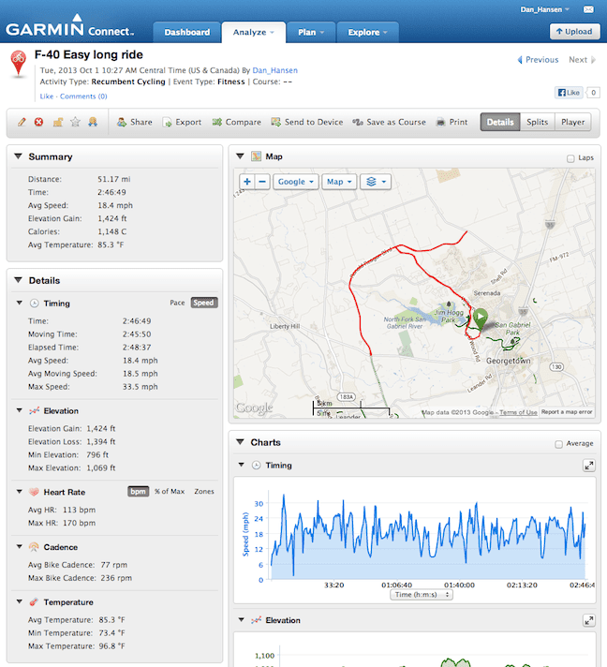Zoom out the map with minus button
This screenshot has width=607, height=667.
[x=262, y=182]
